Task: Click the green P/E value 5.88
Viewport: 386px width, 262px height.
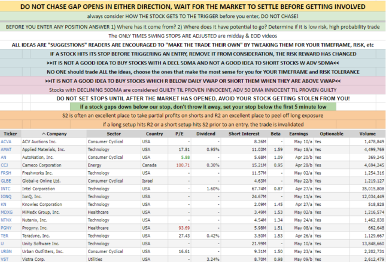Action: click(186, 158)
